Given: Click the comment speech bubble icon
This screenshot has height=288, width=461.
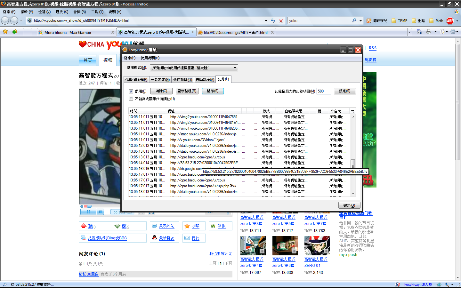Looking at the screenshot, I should point(154,226).
